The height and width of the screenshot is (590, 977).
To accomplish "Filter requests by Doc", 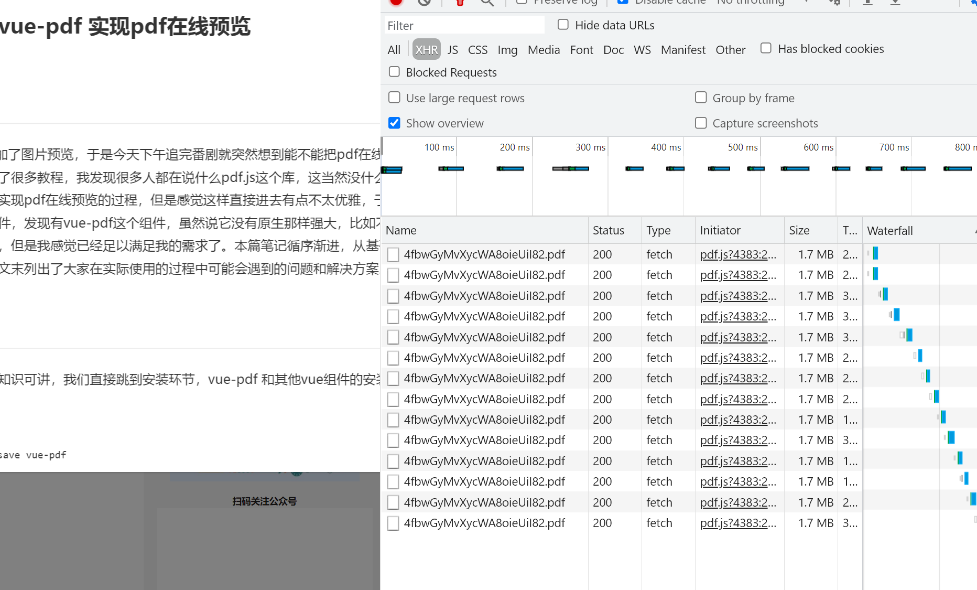I will pos(613,50).
